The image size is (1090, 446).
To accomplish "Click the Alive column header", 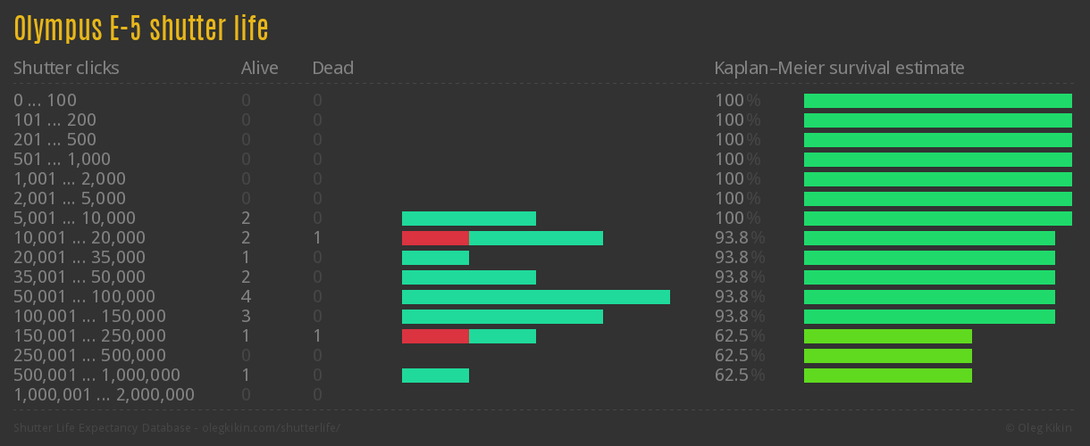I will click(260, 68).
